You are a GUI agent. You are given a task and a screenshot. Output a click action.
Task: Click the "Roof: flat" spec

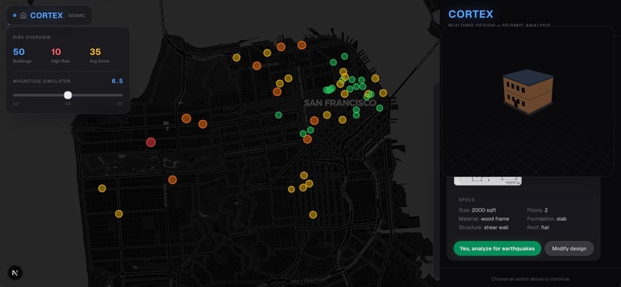[x=538, y=228]
